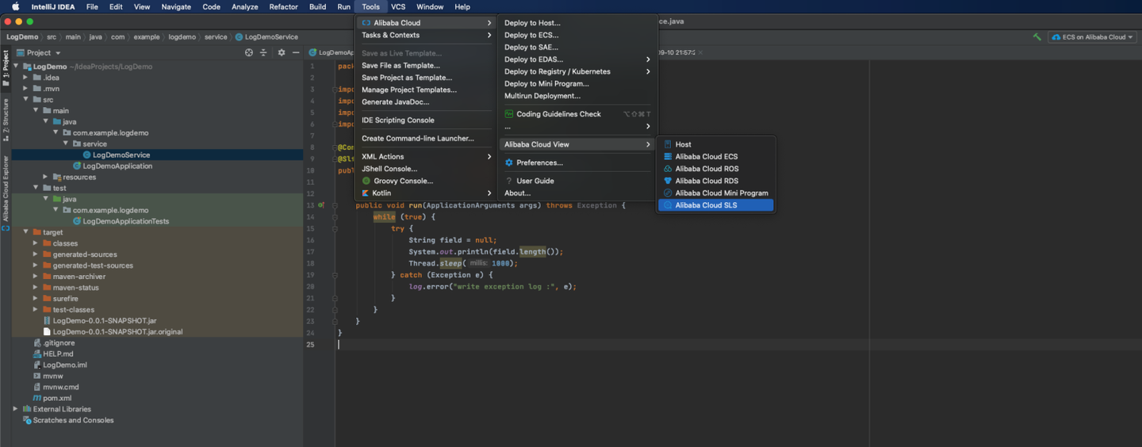Click the locate/select opened file crosshair icon
This screenshot has height=447, width=1142.
coord(249,52)
